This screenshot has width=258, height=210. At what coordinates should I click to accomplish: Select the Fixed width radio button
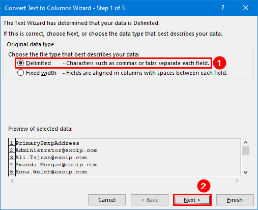pyautogui.click(x=20, y=73)
